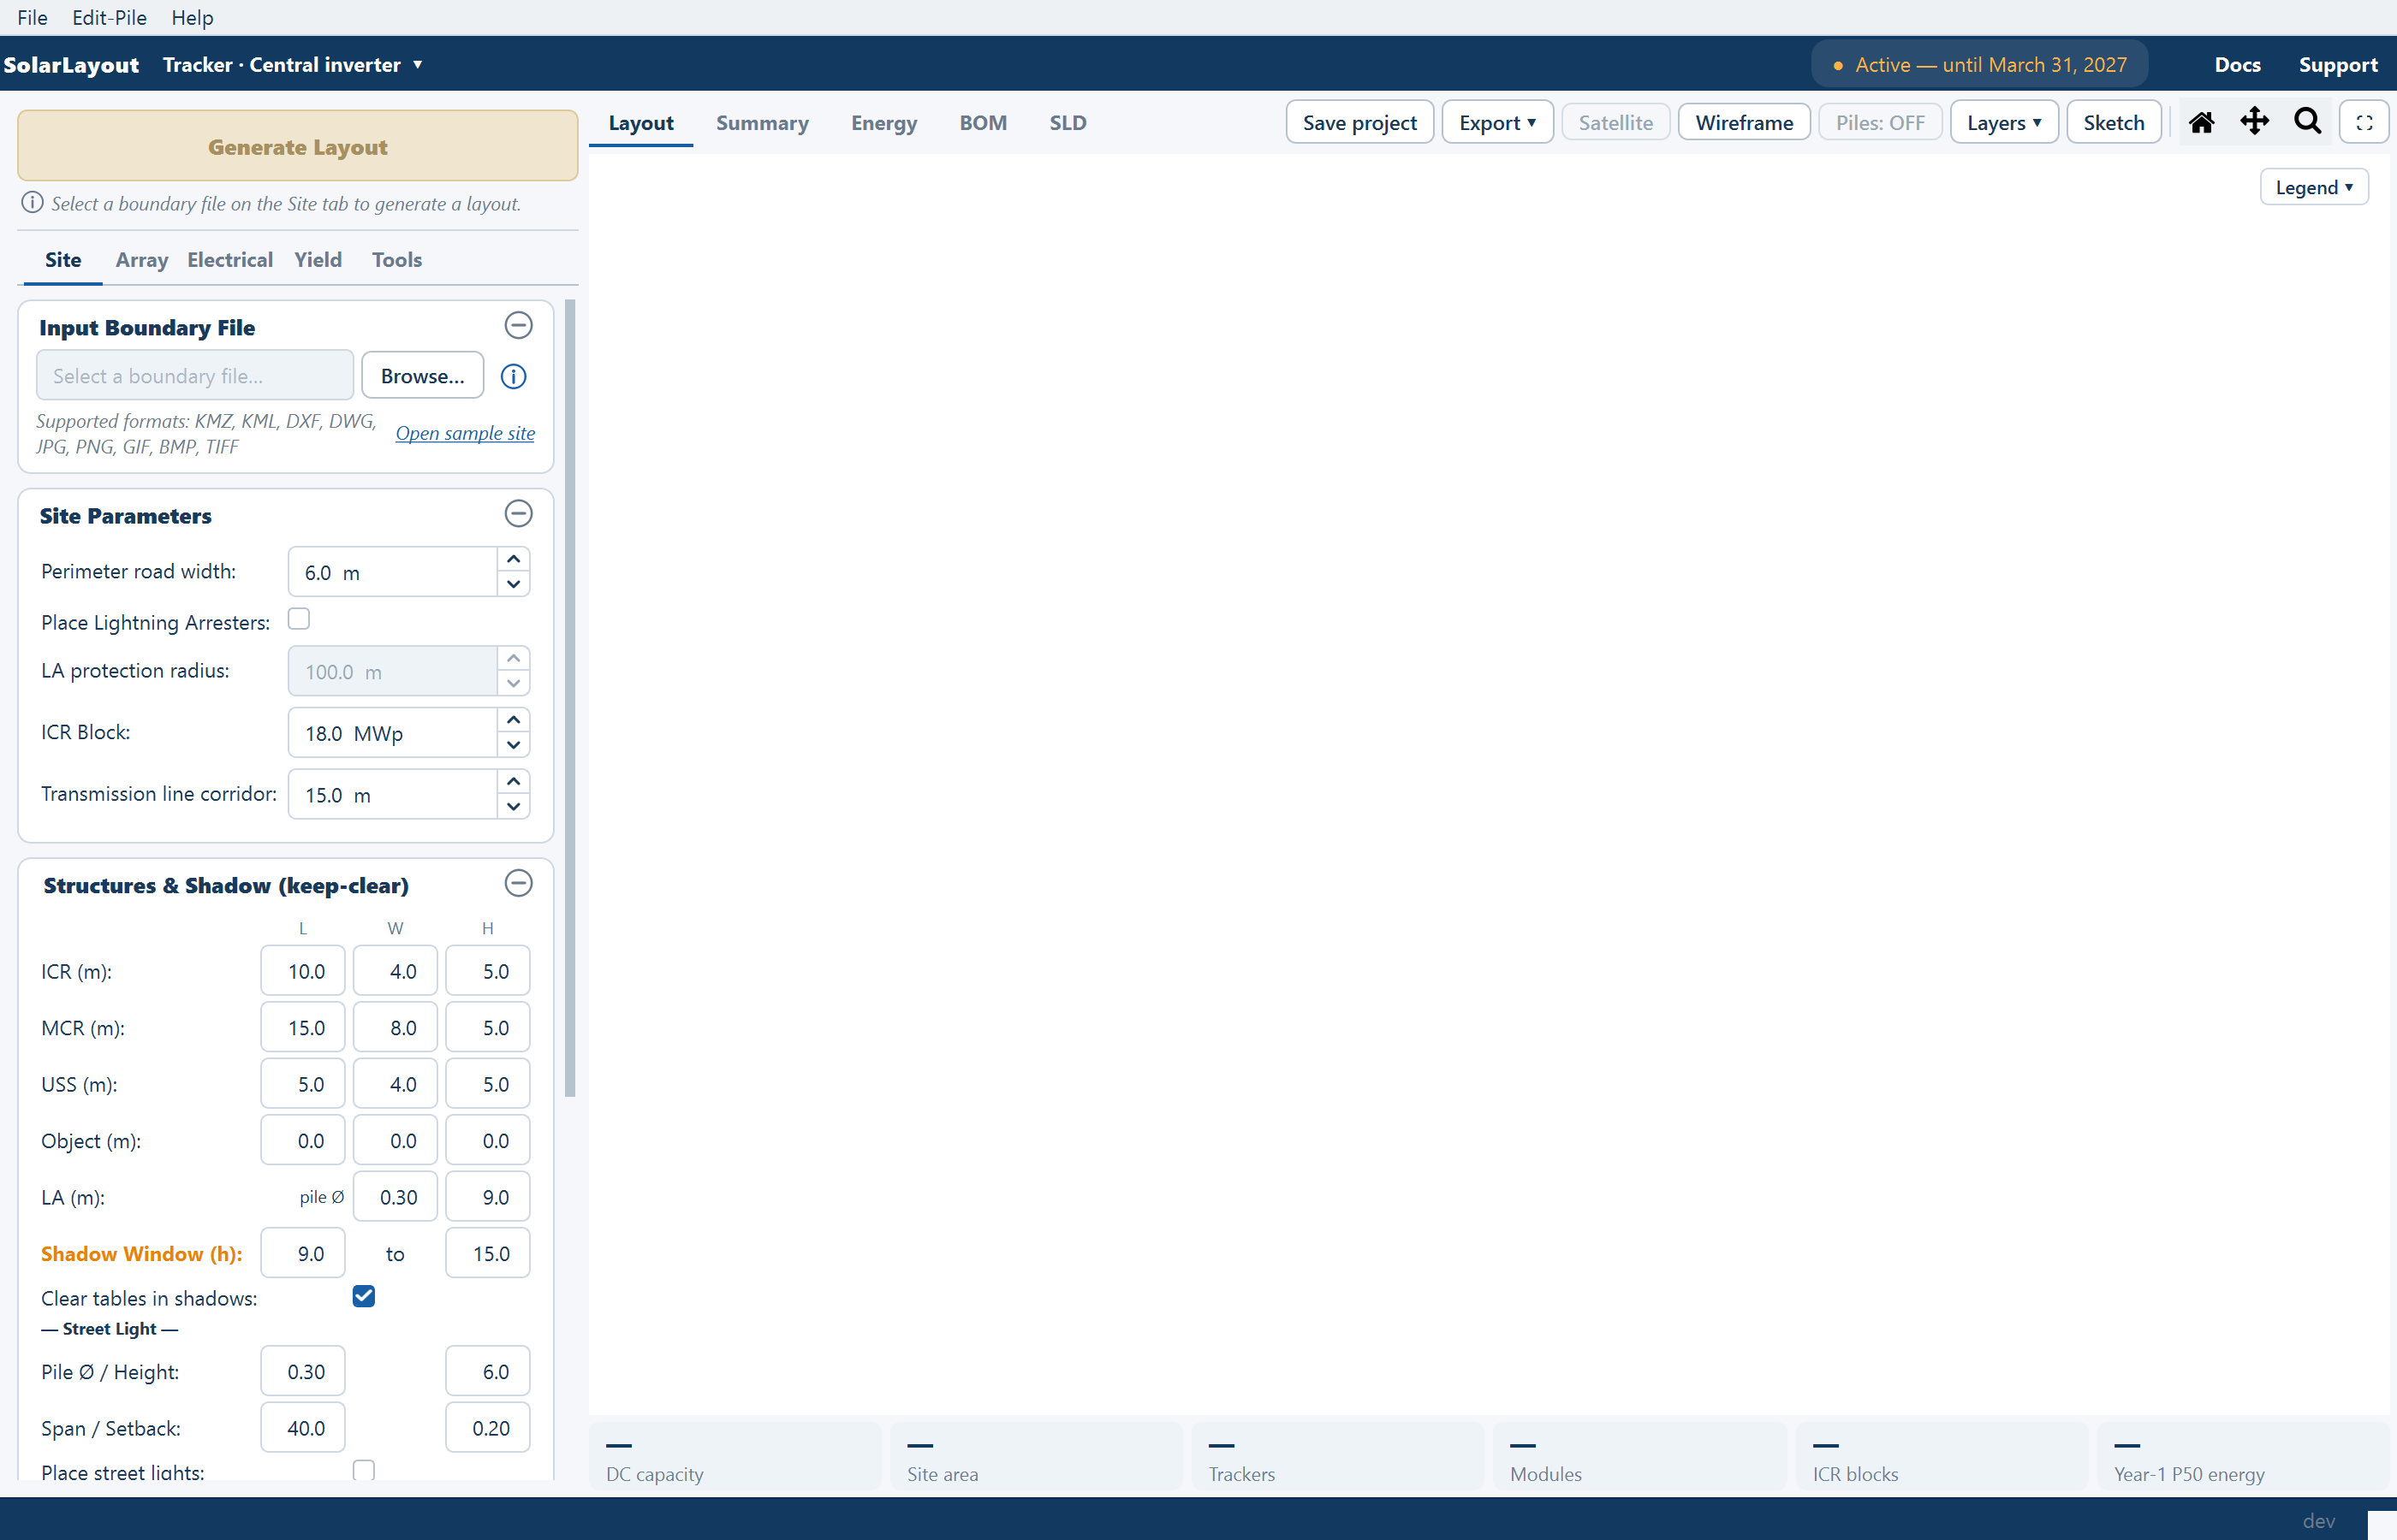Increase perimeter road width stepper

[x=513, y=559]
